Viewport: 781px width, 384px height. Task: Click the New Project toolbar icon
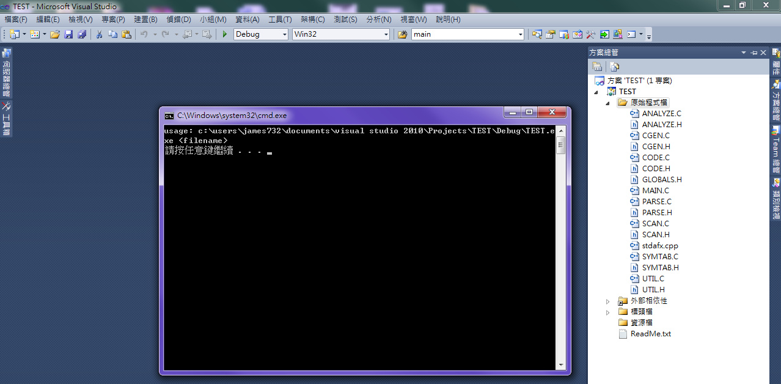click(x=14, y=34)
